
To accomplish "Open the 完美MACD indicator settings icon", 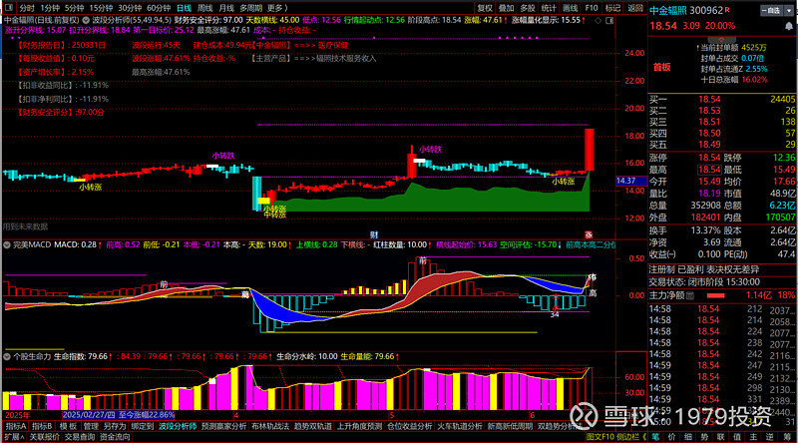I will pyautogui.click(x=7, y=244).
